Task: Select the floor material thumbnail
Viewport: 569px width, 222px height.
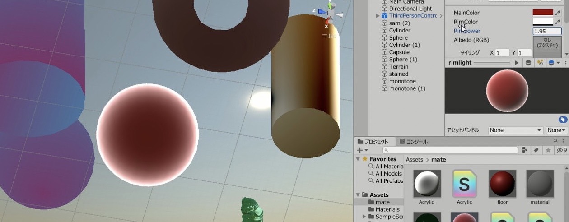Action: 503,184
